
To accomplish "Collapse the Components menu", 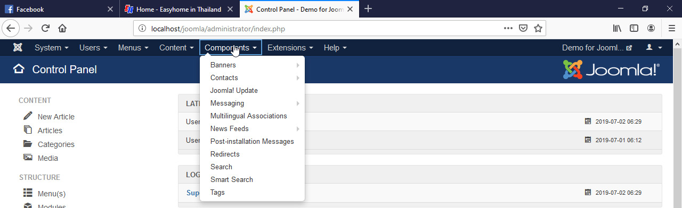I will 231,48.
